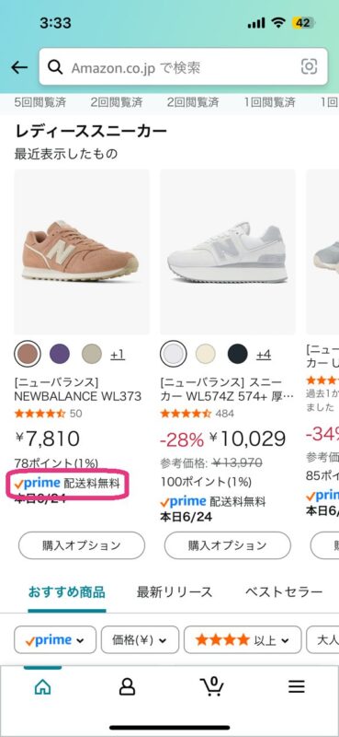Open the pink New Balance sneaker image
339x737 pixels.
click(82, 252)
